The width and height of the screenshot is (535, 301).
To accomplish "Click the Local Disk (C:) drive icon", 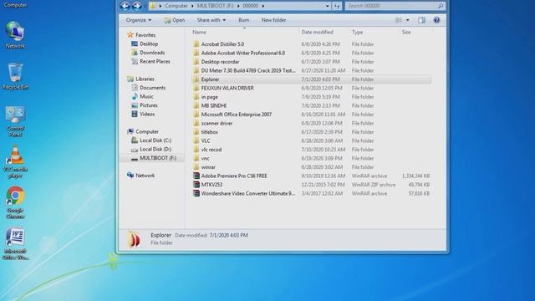I will tap(135, 140).
